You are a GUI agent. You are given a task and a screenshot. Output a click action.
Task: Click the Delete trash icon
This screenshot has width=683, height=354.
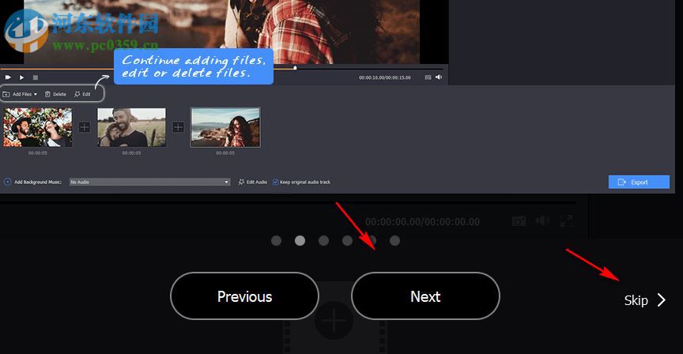47,94
